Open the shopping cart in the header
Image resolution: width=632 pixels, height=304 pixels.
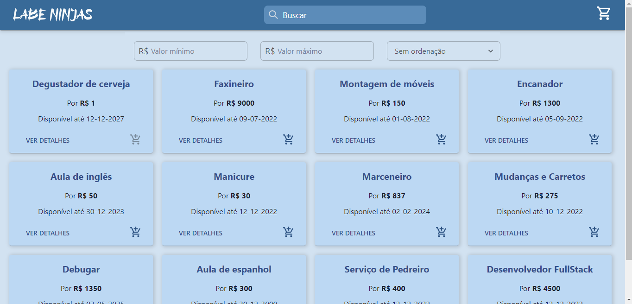click(603, 14)
